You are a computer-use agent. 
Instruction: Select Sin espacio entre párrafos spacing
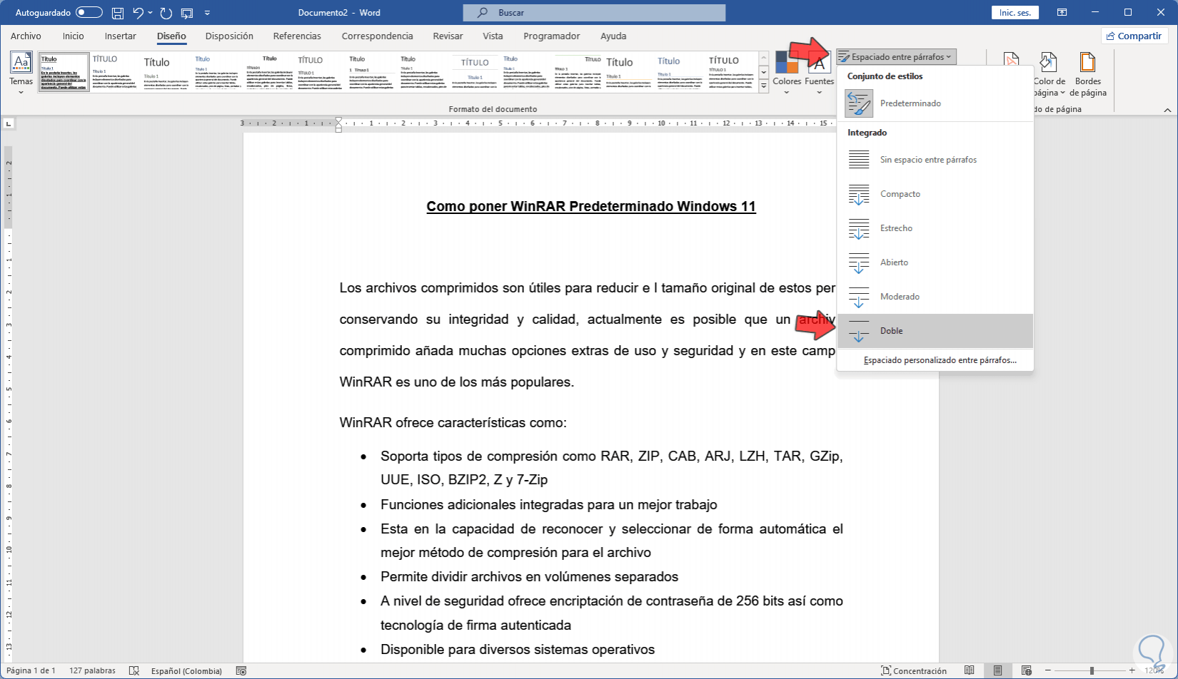(x=935, y=160)
